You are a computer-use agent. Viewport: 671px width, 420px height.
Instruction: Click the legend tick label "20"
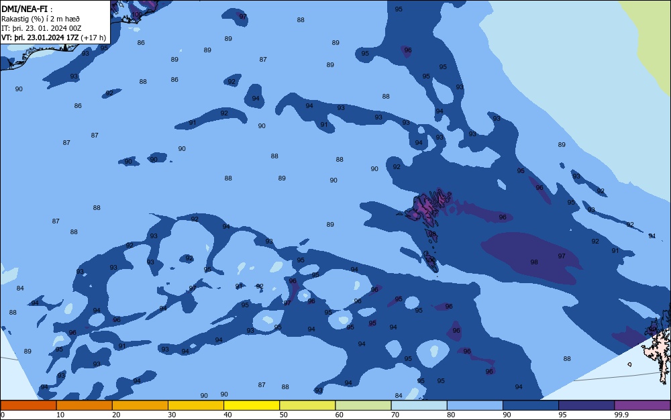(116, 415)
